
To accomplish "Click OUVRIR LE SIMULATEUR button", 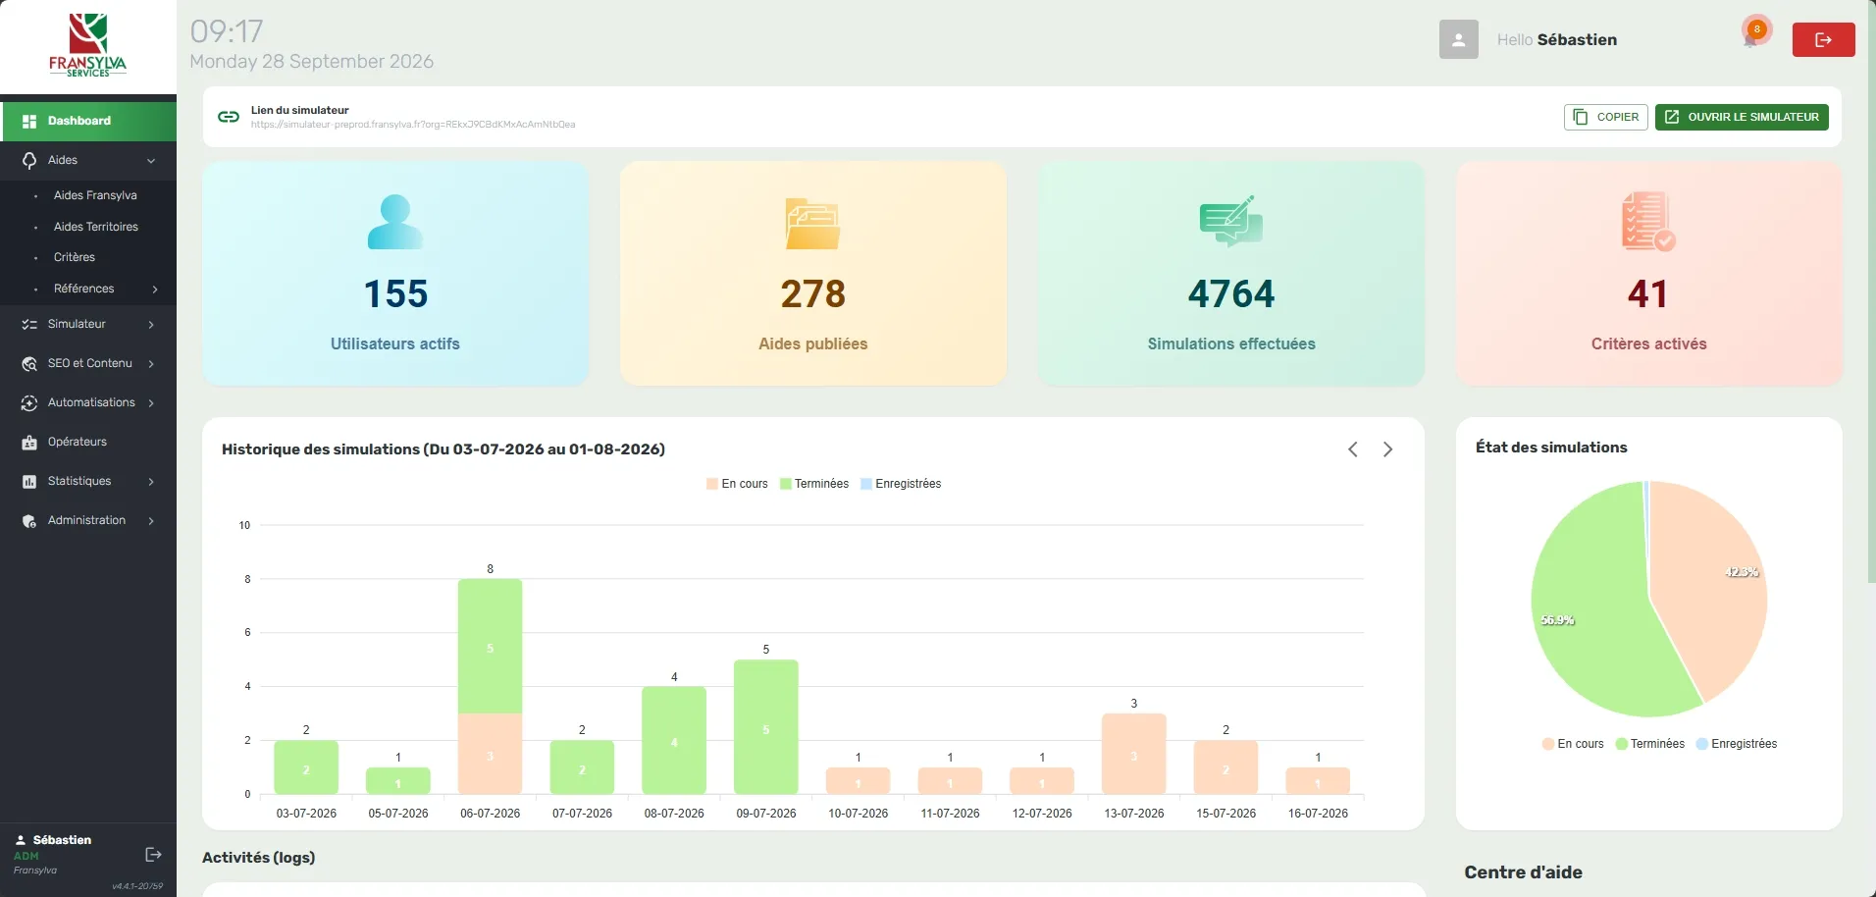I will [1742, 117].
